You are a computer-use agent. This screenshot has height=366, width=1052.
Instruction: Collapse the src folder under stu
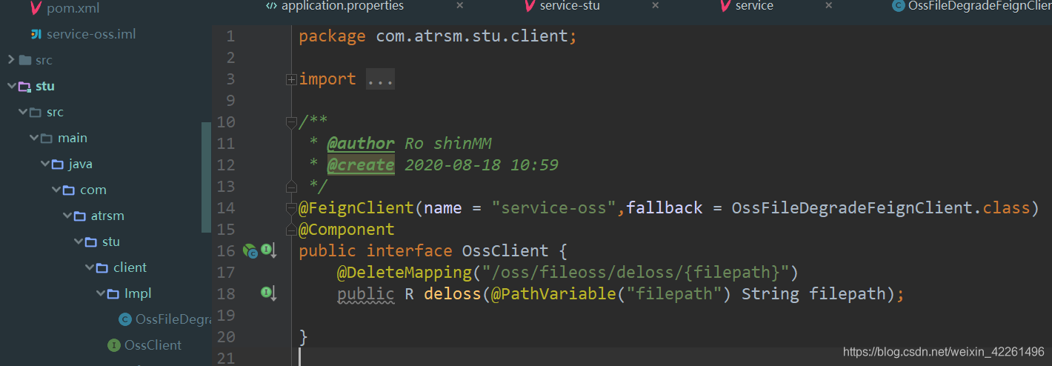pos(22,112)
